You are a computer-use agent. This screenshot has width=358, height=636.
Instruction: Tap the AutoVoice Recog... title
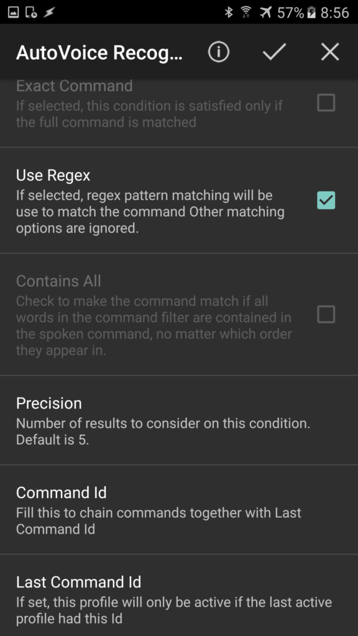point(99,53)
